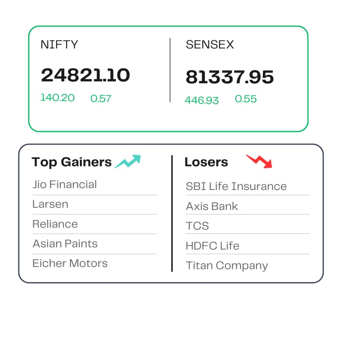Screen dimensions: 342x342
Task: Click SENSEX percent change 0.55
Action: click(x=245, y=99)
